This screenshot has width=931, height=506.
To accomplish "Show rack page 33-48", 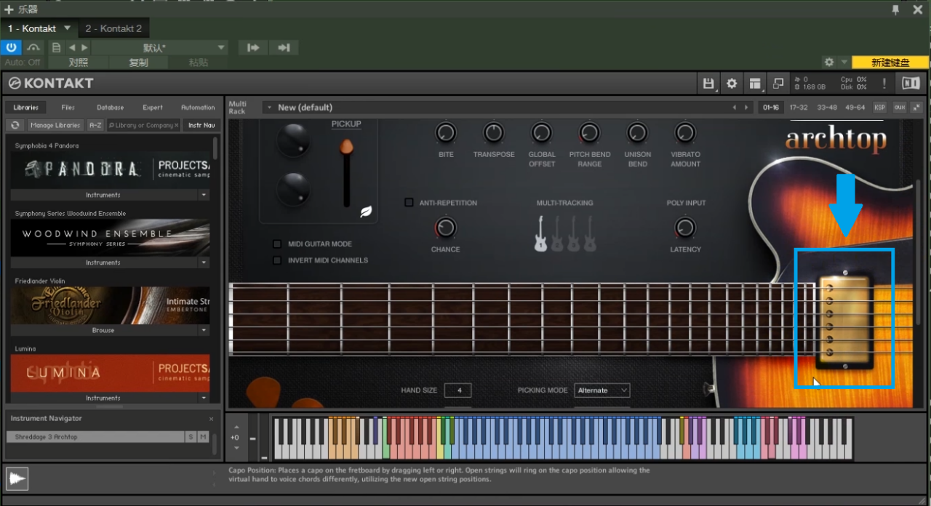I will [827, 108].
